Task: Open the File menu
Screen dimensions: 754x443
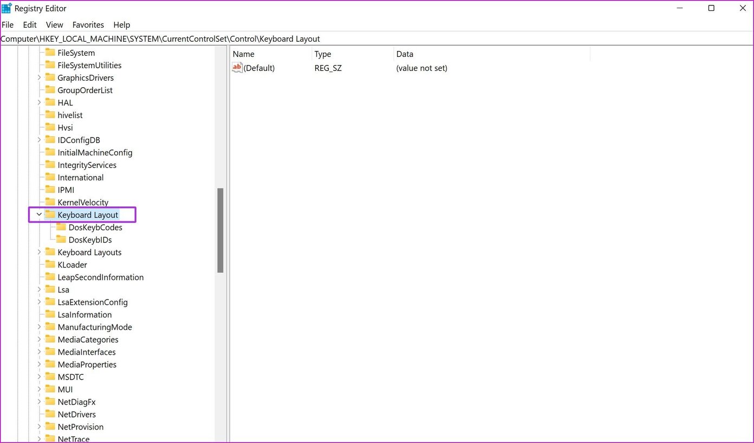Action: (8, 25)
